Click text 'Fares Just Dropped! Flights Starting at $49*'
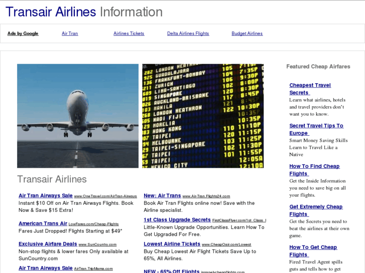The image size is (365, 273). click(70, 231)
